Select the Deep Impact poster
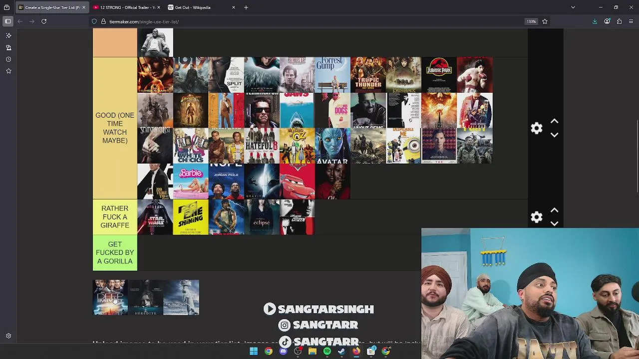639x359 pixels. (110, 298)
